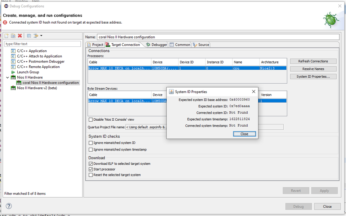Click the New launch configuration icon

click(x=6, y=36)
